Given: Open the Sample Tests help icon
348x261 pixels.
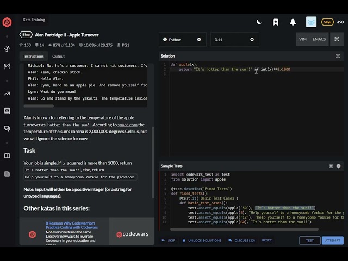Looking at the screenshot, I should (x=338, y=166).
